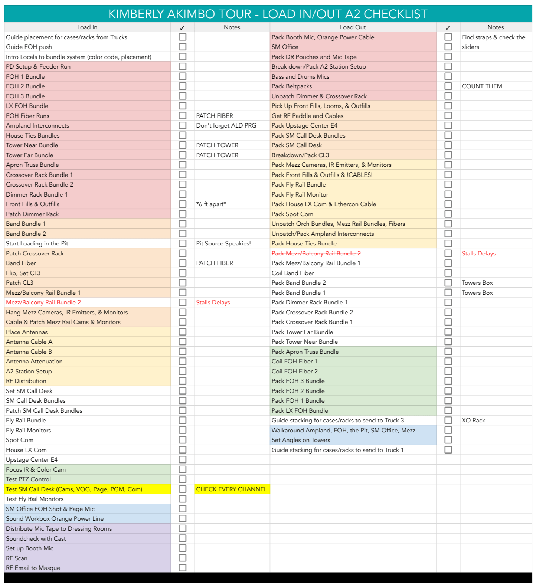Select the Notes header beside Load In

[x=232, y=27]
